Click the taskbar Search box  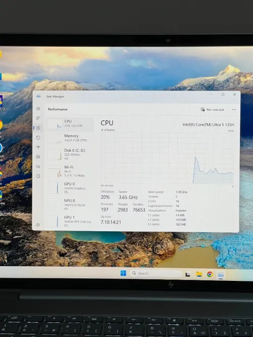pos(156,273)
